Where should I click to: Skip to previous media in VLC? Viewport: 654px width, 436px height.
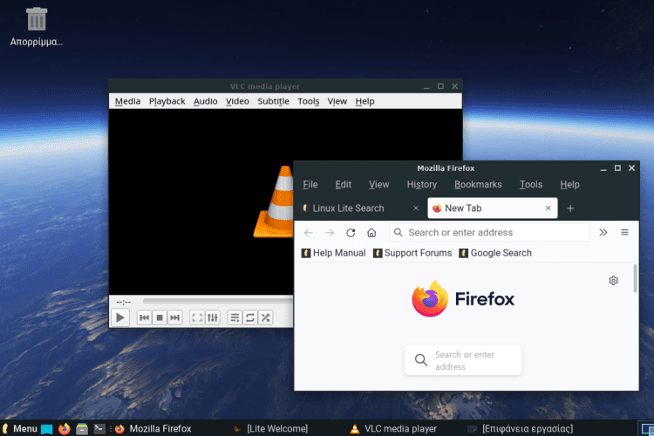tap(144, 318)
